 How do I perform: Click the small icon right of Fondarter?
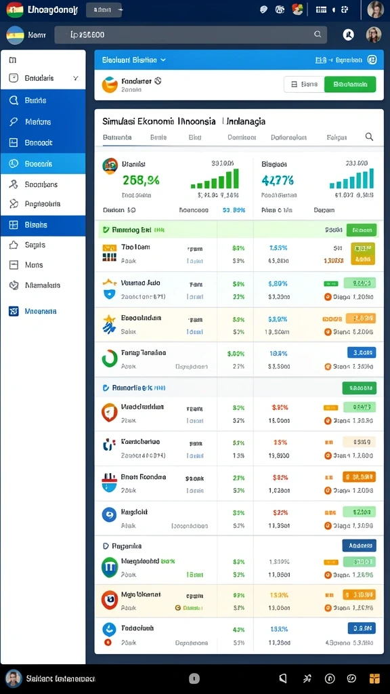(x=158, y=81)
